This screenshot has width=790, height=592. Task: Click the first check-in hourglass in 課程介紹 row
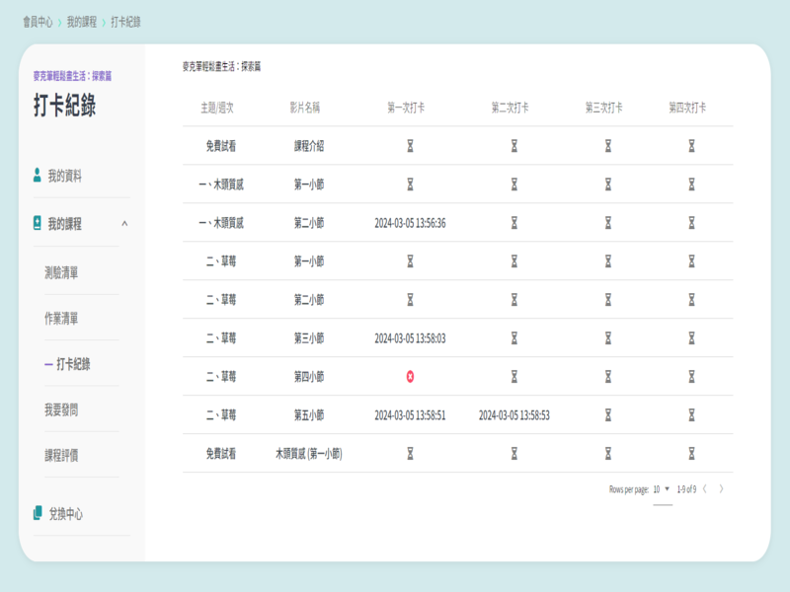tap(410, 146)
